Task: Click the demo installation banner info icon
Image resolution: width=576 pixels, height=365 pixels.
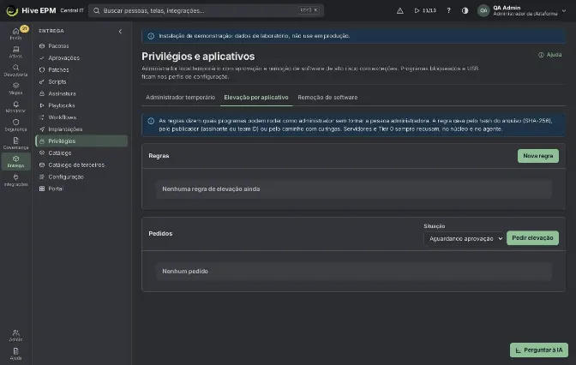Action: (x=151, y=36)
